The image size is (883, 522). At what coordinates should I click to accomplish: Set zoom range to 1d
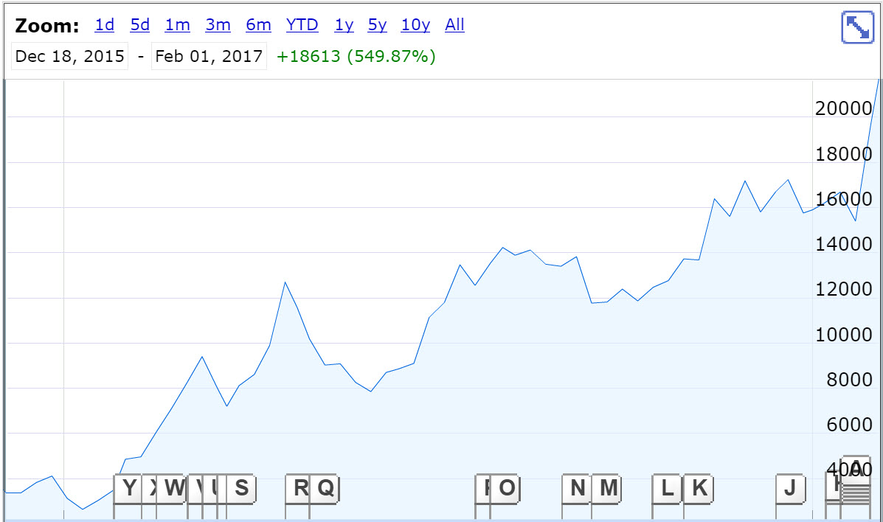(105, 25)
